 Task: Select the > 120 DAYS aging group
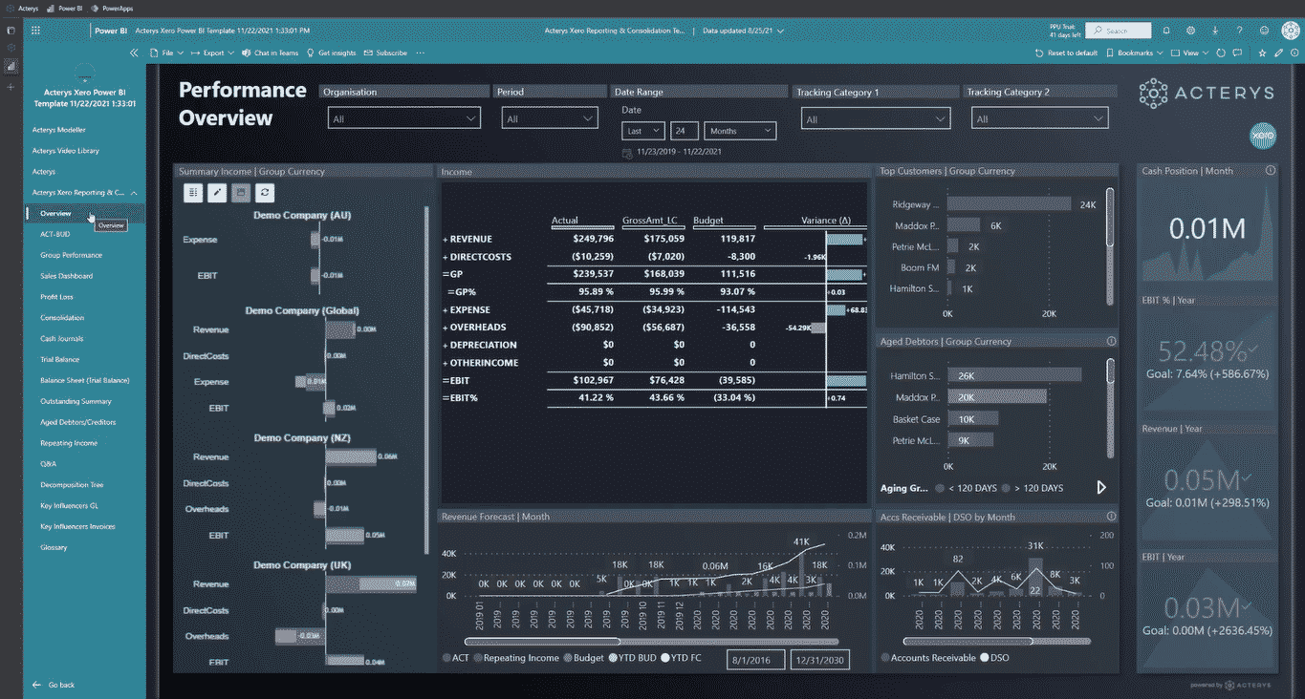(x=1033, y=488)
